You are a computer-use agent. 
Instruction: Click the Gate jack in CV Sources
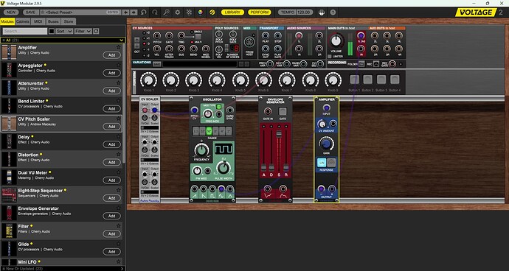pyautogui.click(x=169, y=35)
